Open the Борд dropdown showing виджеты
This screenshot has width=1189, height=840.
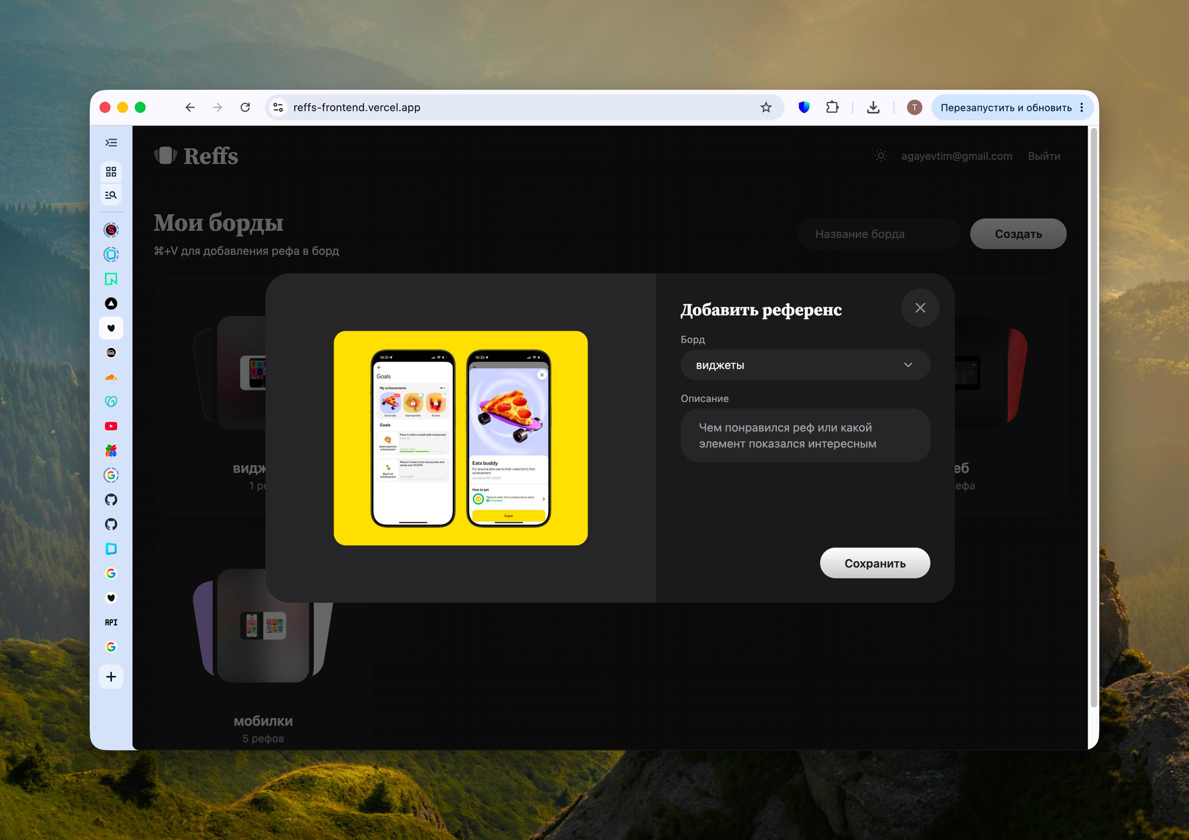pyautogui.click(x=805, y=365)
